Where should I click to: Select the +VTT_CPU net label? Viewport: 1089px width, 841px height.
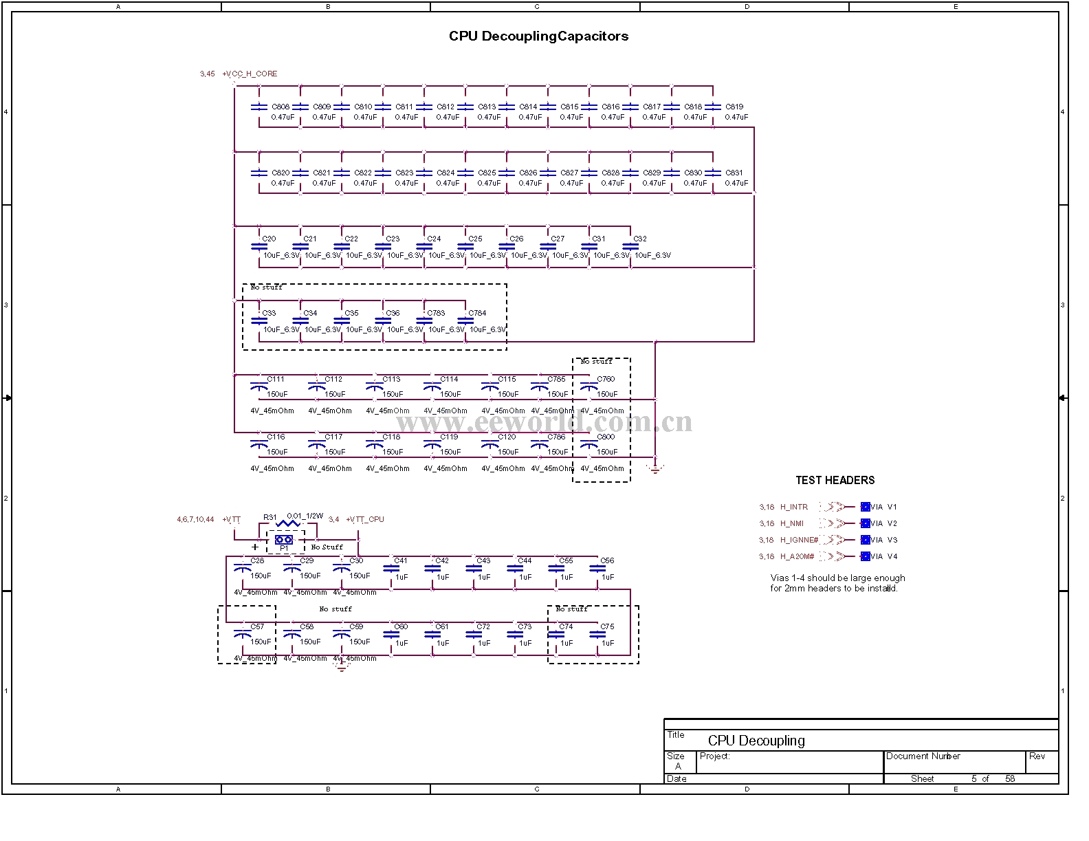(x=365, y=520)
